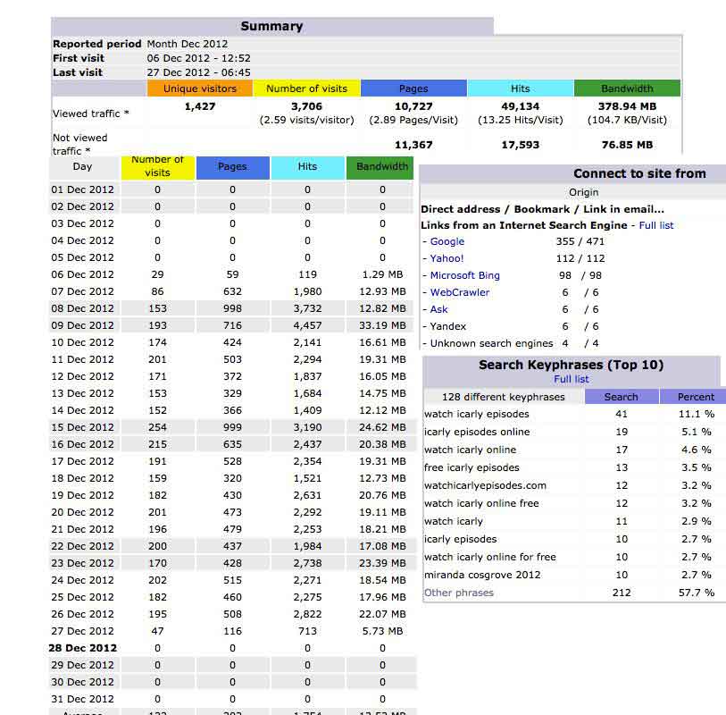
Task: Click the blue Pages summary header
Action: click(413, 88)
